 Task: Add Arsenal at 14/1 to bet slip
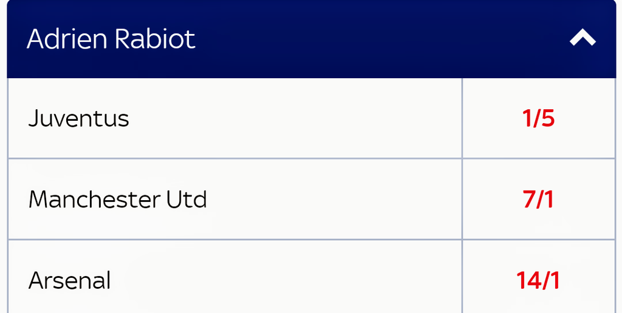point(539,281)
